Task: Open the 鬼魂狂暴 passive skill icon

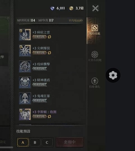Action: 25,98
